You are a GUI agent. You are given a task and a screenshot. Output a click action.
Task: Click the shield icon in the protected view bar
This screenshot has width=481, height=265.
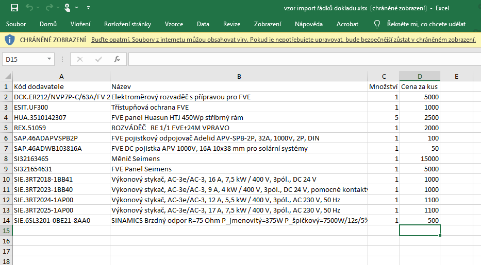10,40
